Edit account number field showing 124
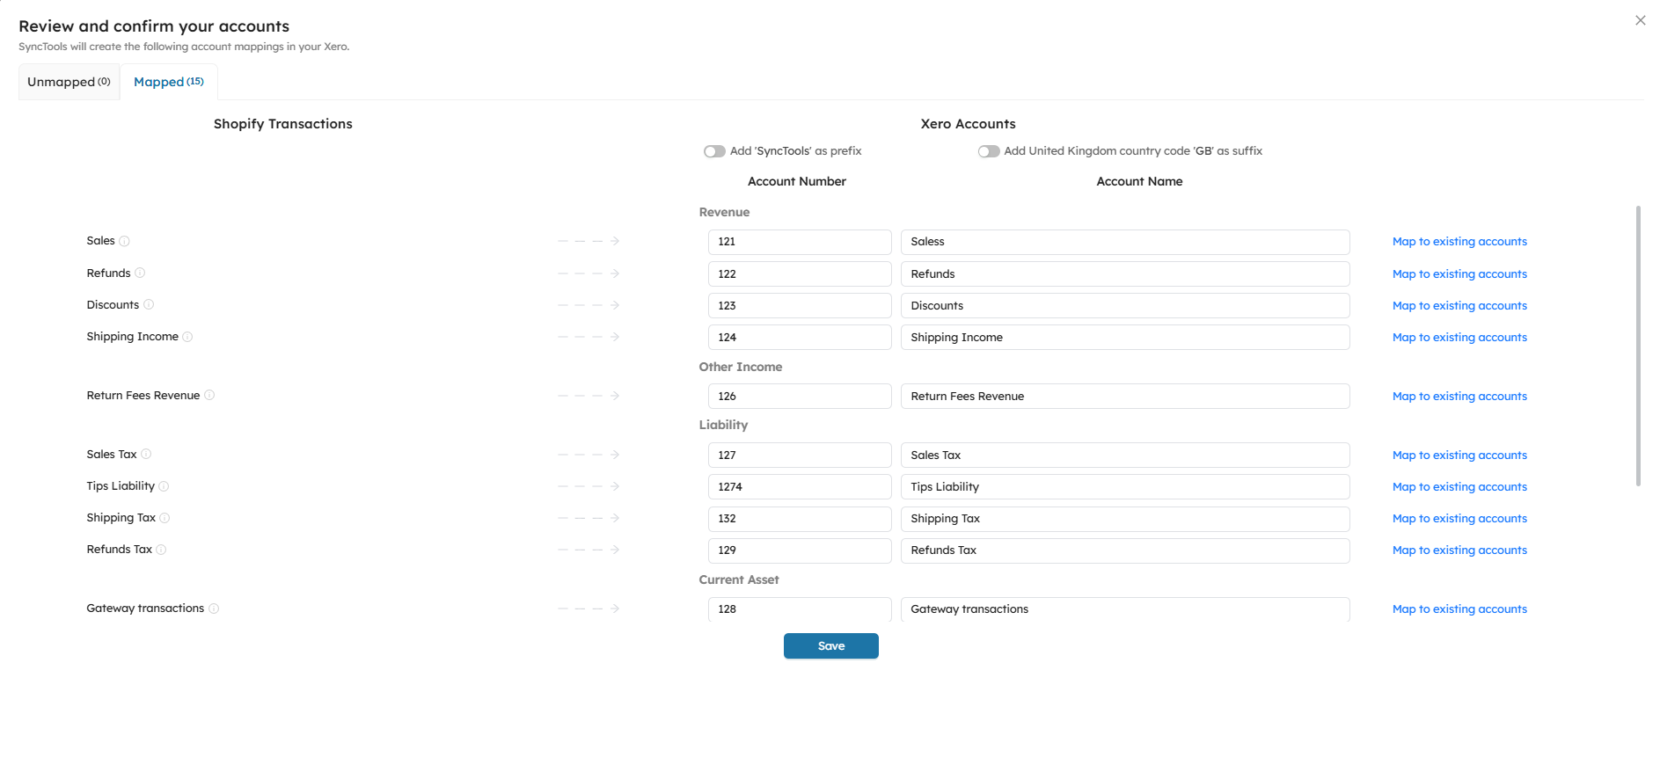Screen dimensions: 1660x758 click(800, 337)
